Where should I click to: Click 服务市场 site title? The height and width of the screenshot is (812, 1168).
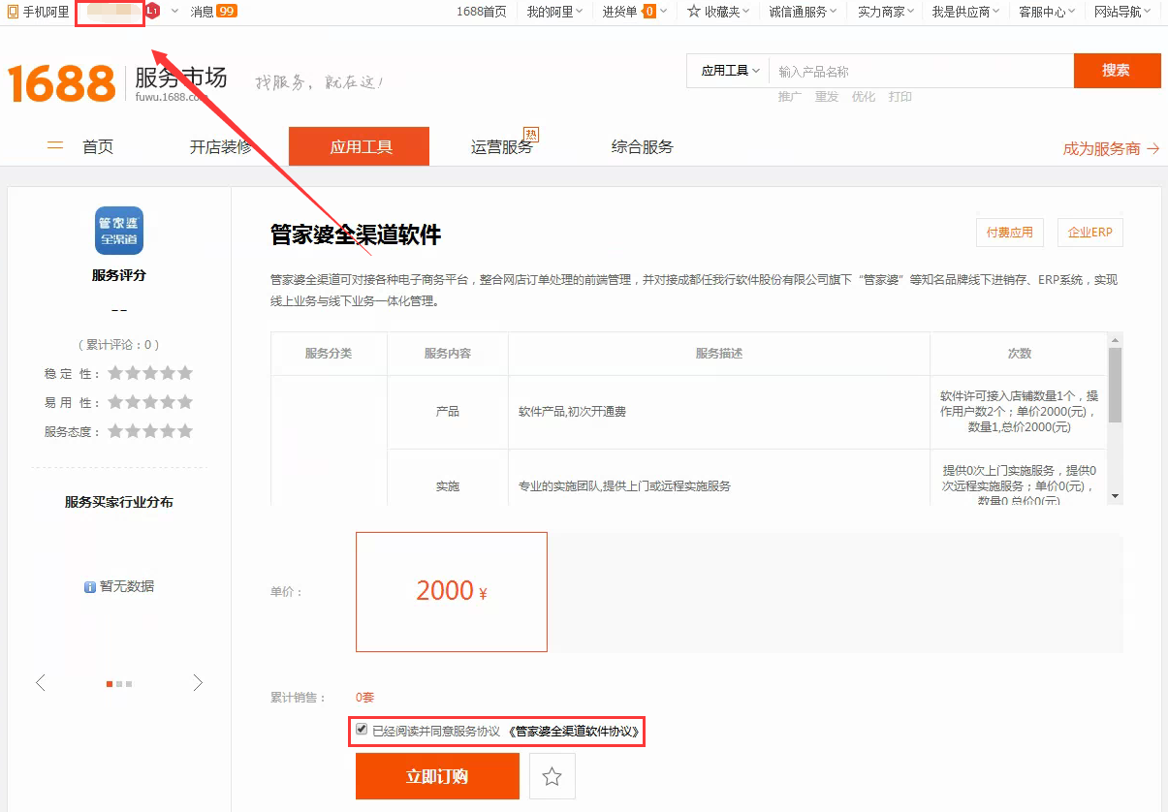pyautogui.click(x=180, y=77)
